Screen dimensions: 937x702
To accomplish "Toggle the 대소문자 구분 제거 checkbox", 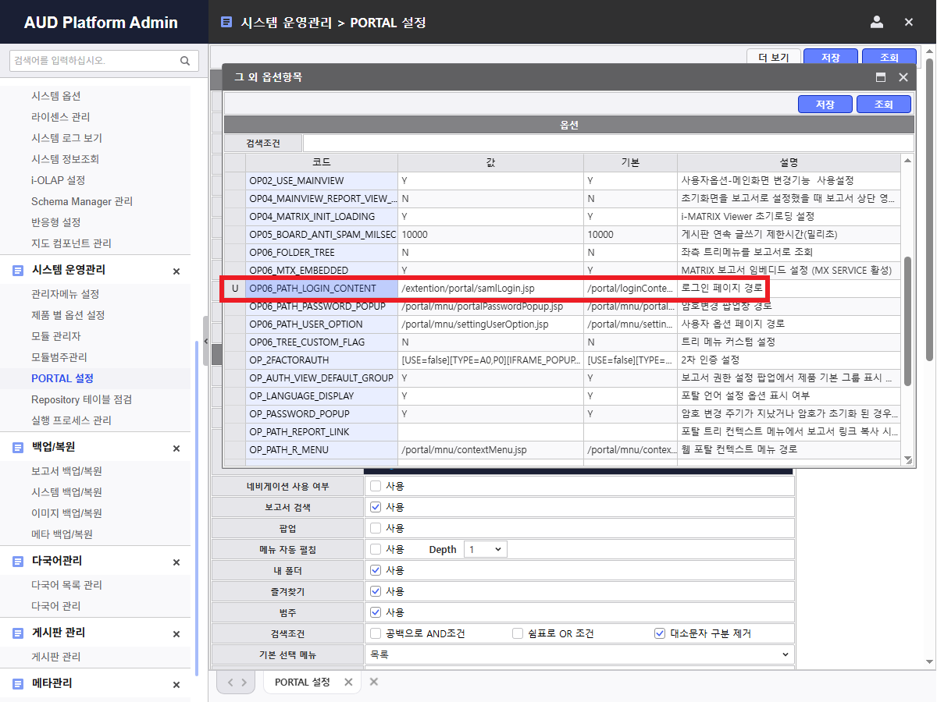I will point(660,633).
